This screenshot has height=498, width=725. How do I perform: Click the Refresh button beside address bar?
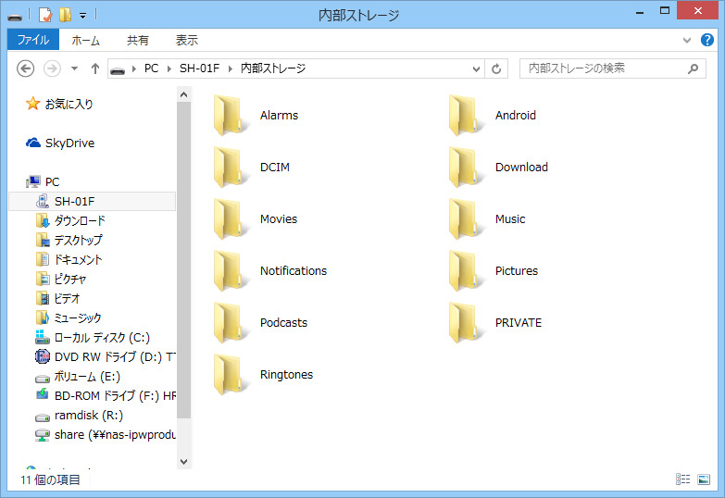(497, 68)
